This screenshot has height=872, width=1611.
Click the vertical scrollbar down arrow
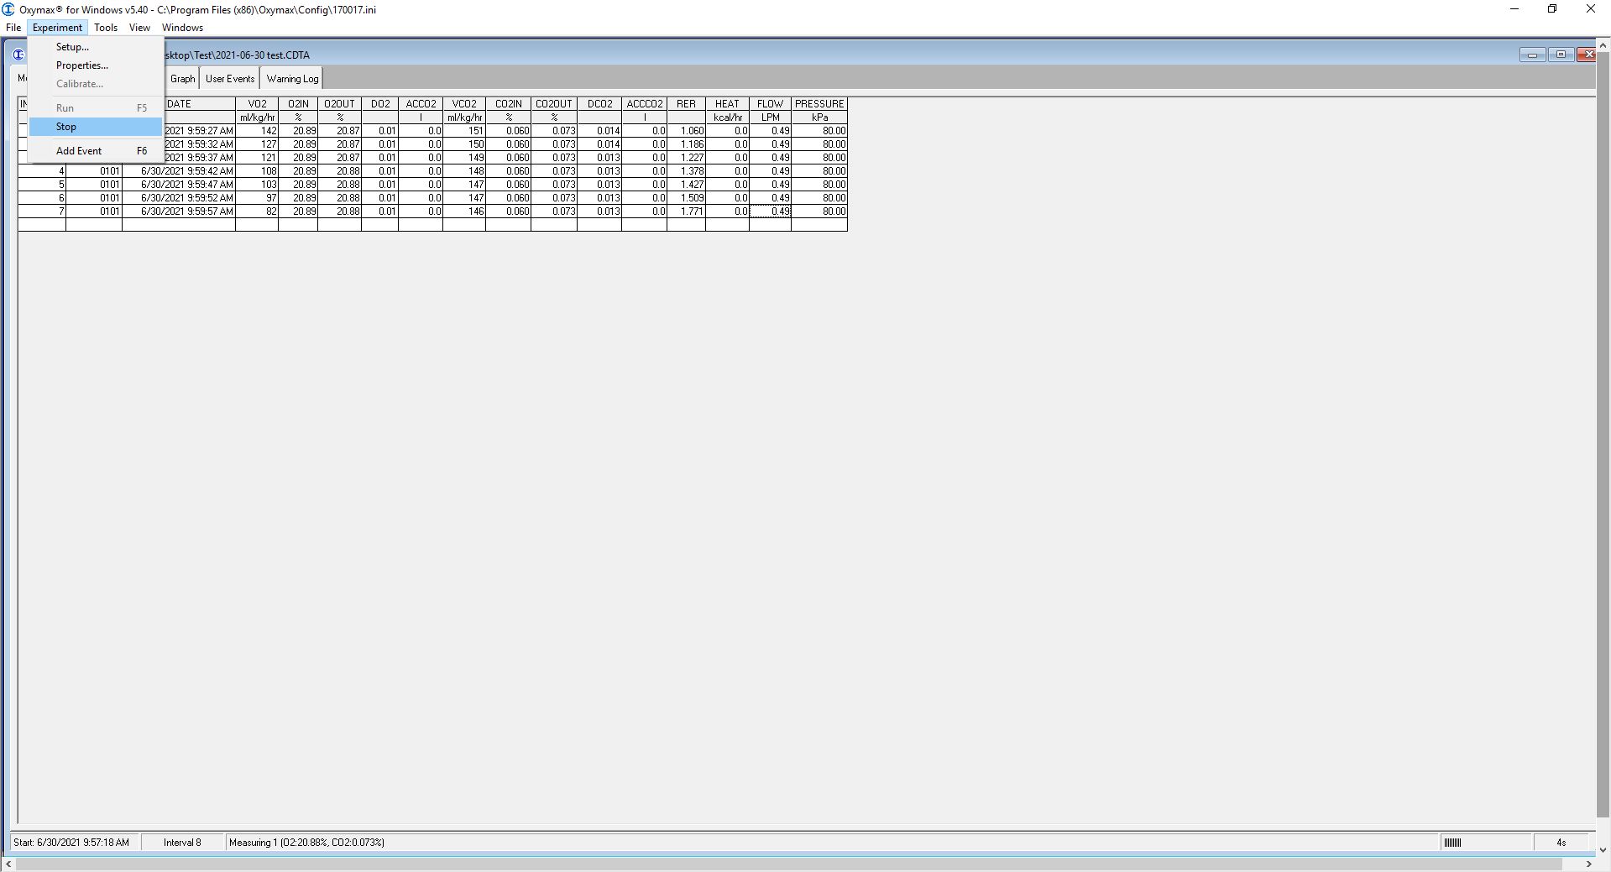click(1603, 849)
